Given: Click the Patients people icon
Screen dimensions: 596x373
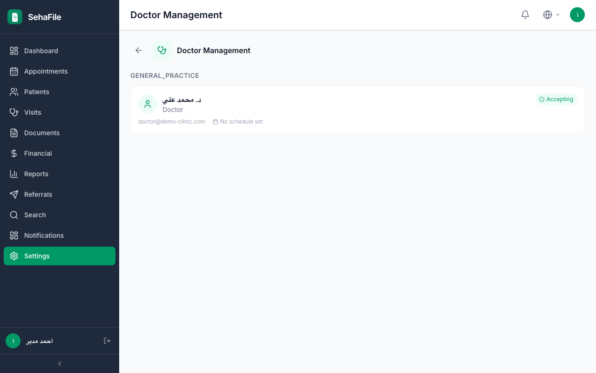Looking at the screenshot, I should click(14, 92).
